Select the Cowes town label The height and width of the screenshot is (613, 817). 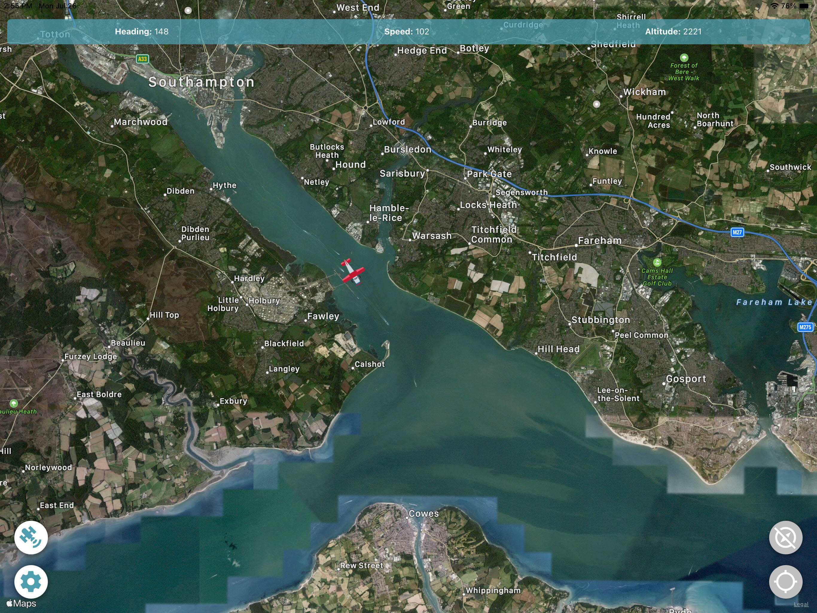(x=424, y=514)
